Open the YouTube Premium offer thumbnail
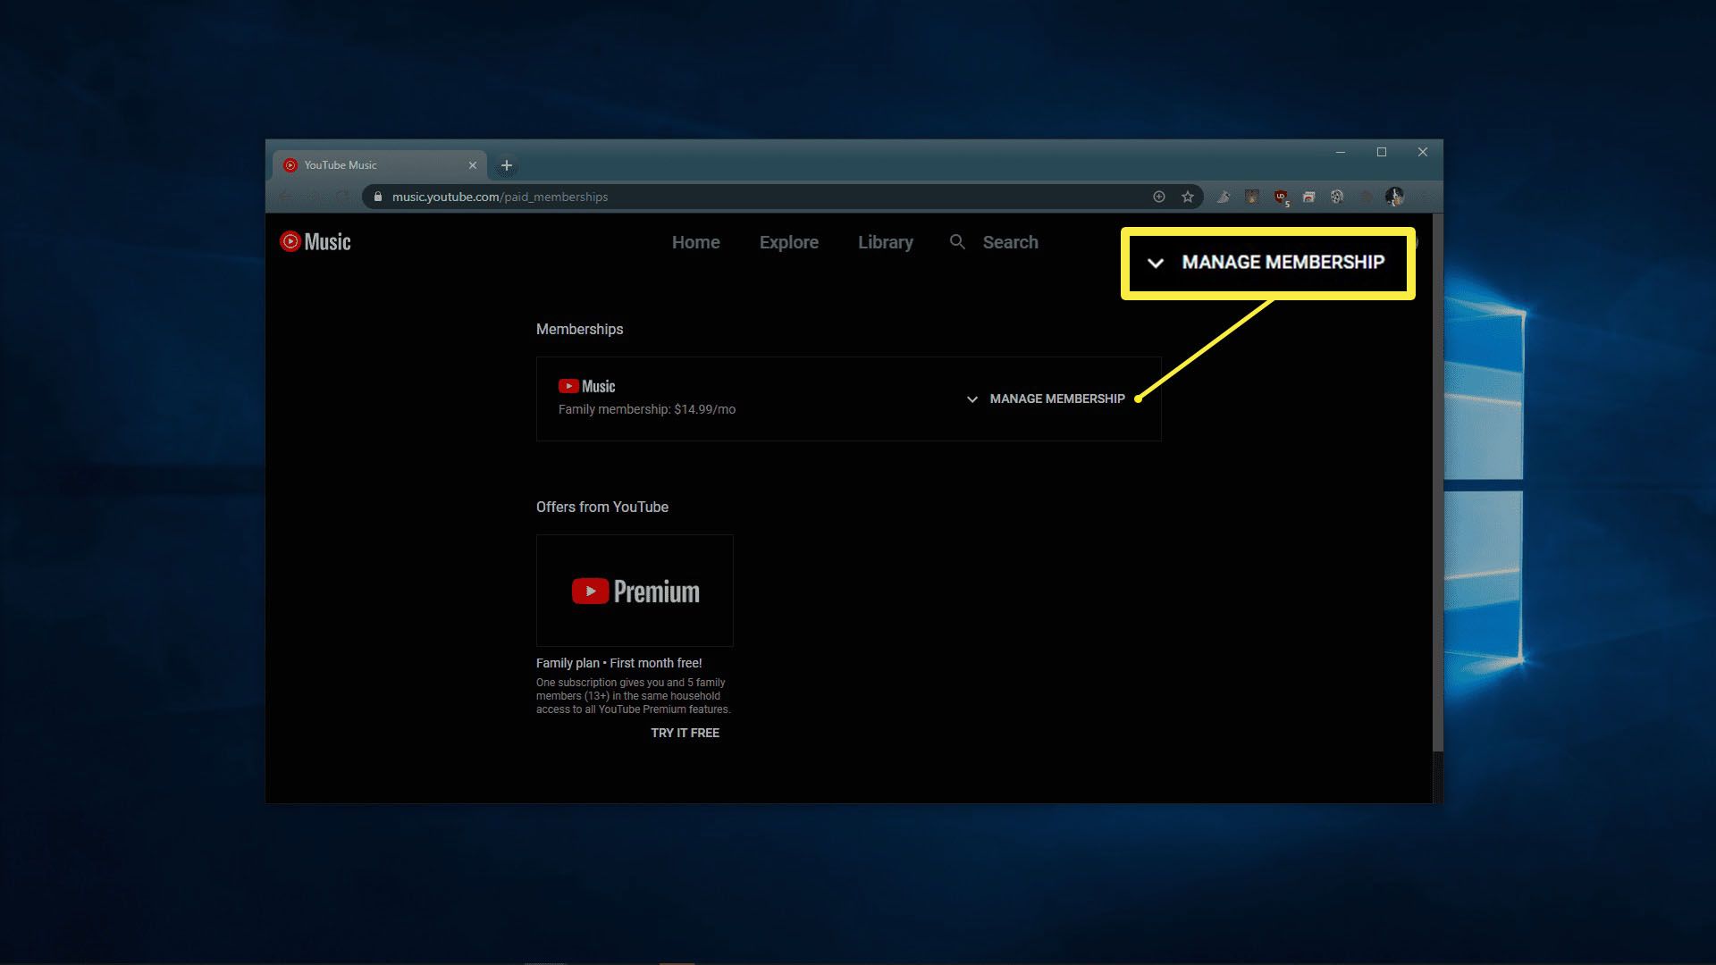 pyautogui.click(x=635, y=591)
